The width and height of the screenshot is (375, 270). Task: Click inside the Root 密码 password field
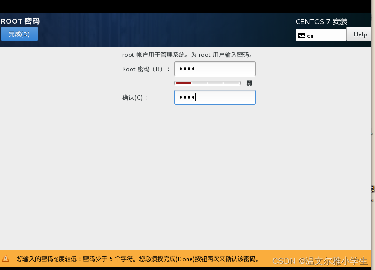pyautogui.click(x=215, y=68)
